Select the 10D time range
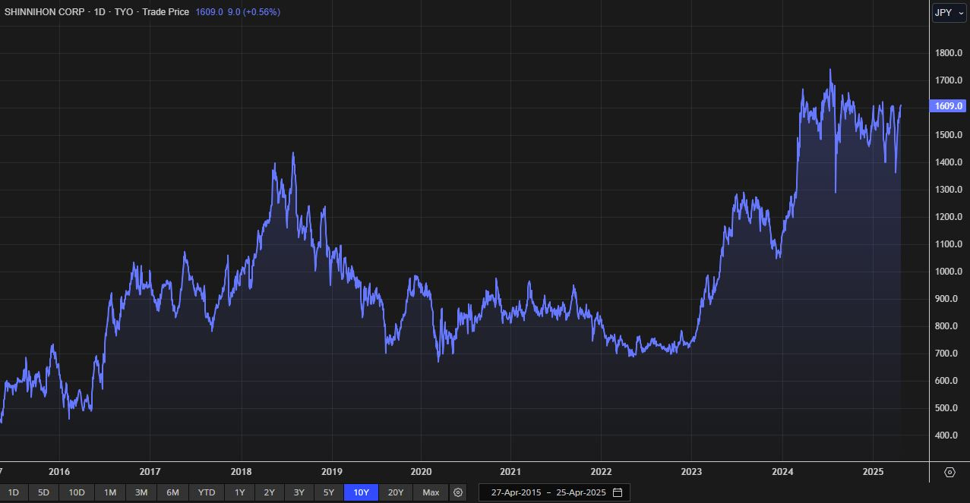The height and width of the screenshot is (503, 970). (77, 492)
